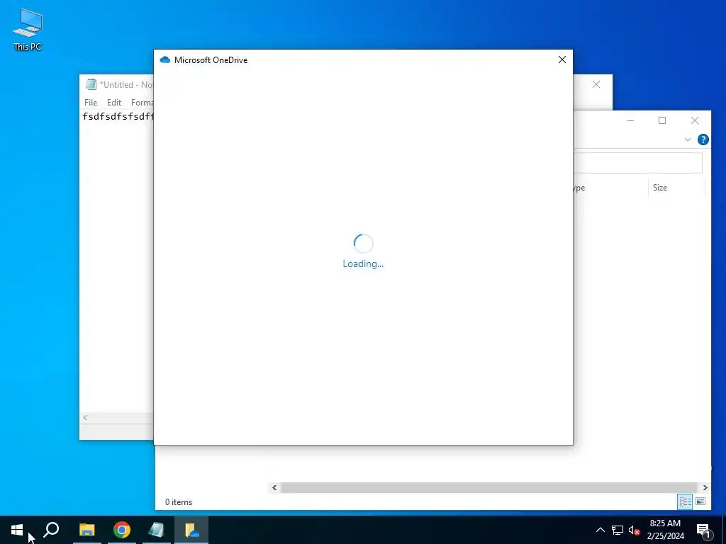Image resolution: width=726 pixels, height=544 pixels.
Task: Open taskbar Search magnifier
Action: tap(51, 530)
